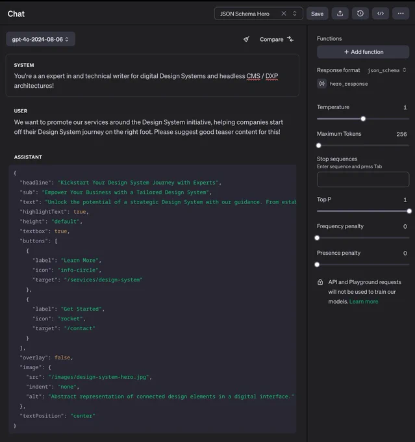Click the Response format label

click(338, 70)
